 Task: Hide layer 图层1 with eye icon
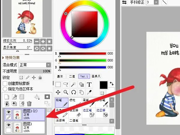(x=8, y=125)
